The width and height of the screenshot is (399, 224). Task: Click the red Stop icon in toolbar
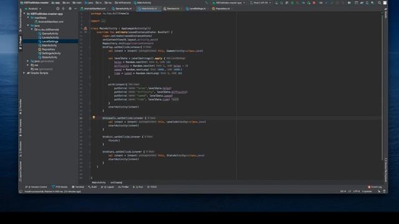coord(314,2)
